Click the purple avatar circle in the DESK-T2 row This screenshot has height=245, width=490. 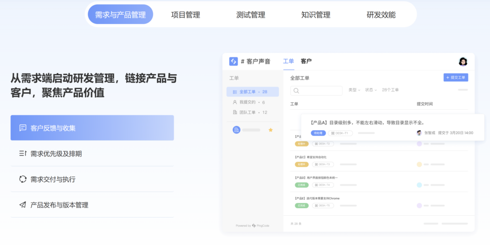click(x=419, y=144)
